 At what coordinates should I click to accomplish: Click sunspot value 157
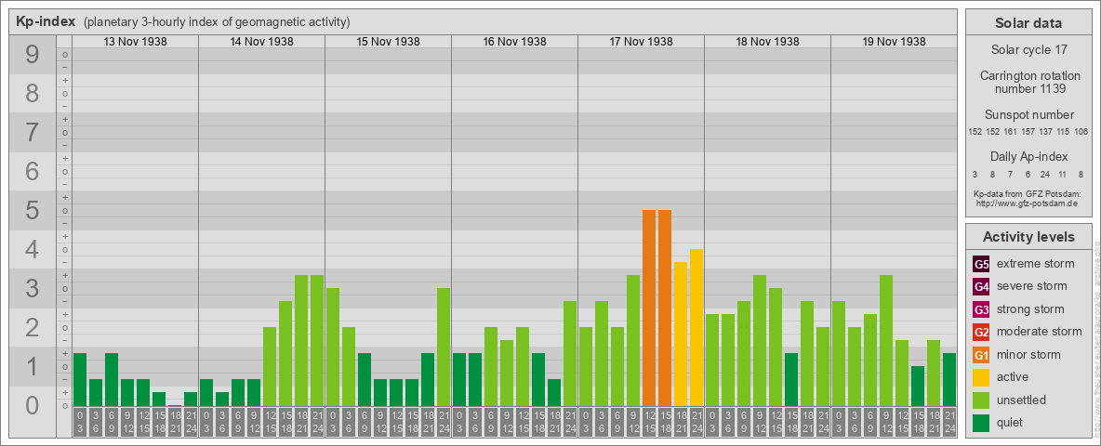pos(1028,132)
